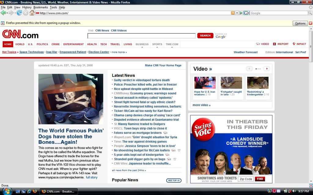The height and width of the screenshot is (195, 313).
Task: Click the popup blocker Options button
Action: (x=300, y=23)
